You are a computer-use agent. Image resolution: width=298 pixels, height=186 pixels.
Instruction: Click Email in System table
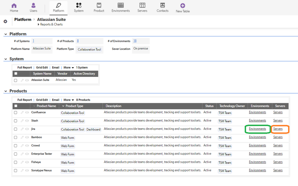pyautogui.click(x=56, y=67)
